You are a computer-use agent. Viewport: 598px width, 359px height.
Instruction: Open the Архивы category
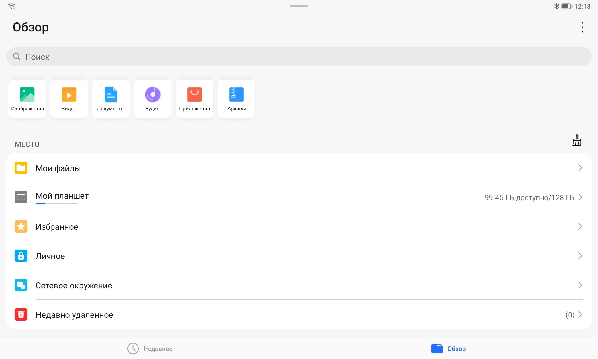(x=237, y=99)
